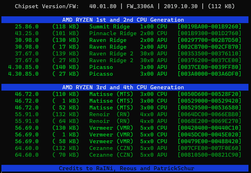Click the (130 KB) Raven Ridge size
Screen dimensions: 251x173
66,40
